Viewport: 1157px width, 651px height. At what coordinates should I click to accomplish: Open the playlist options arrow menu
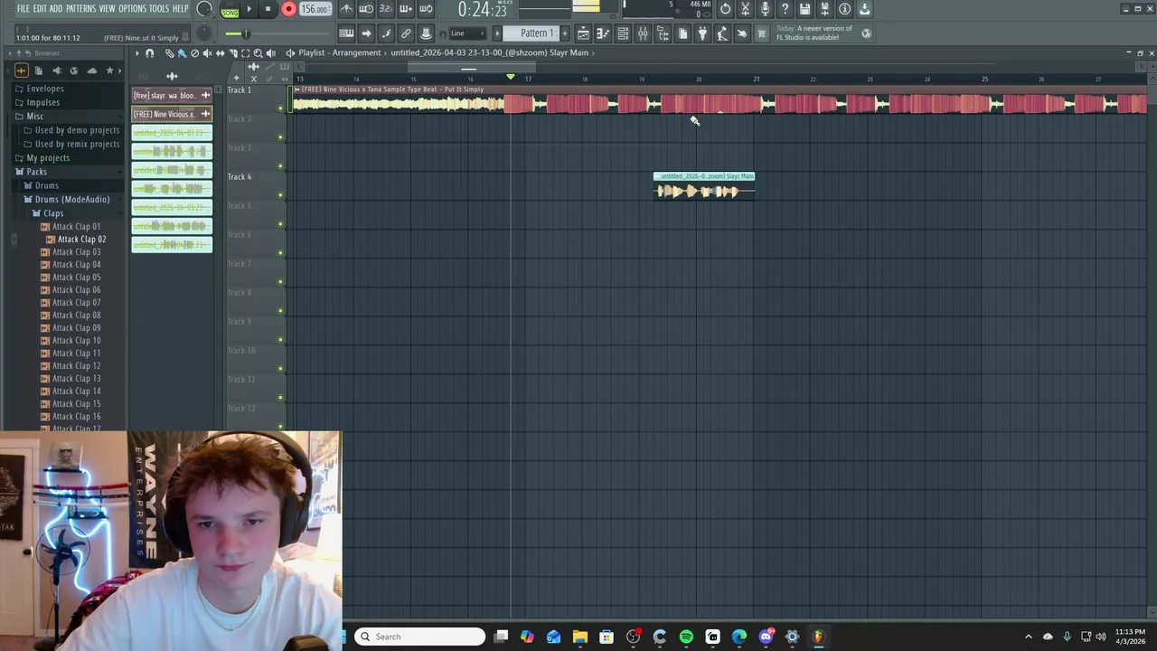tap(137, 53)
